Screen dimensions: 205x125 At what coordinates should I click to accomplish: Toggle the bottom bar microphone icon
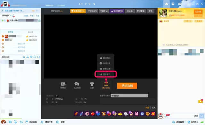16,122
